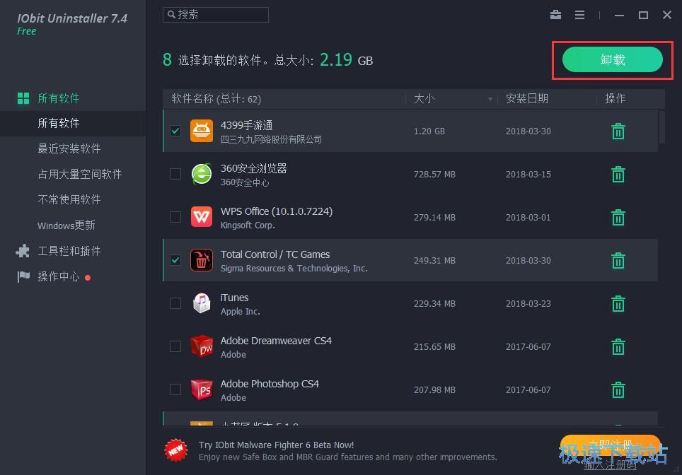Select the 四三九九网络股份有限公司 publisher text

[271, 139]
